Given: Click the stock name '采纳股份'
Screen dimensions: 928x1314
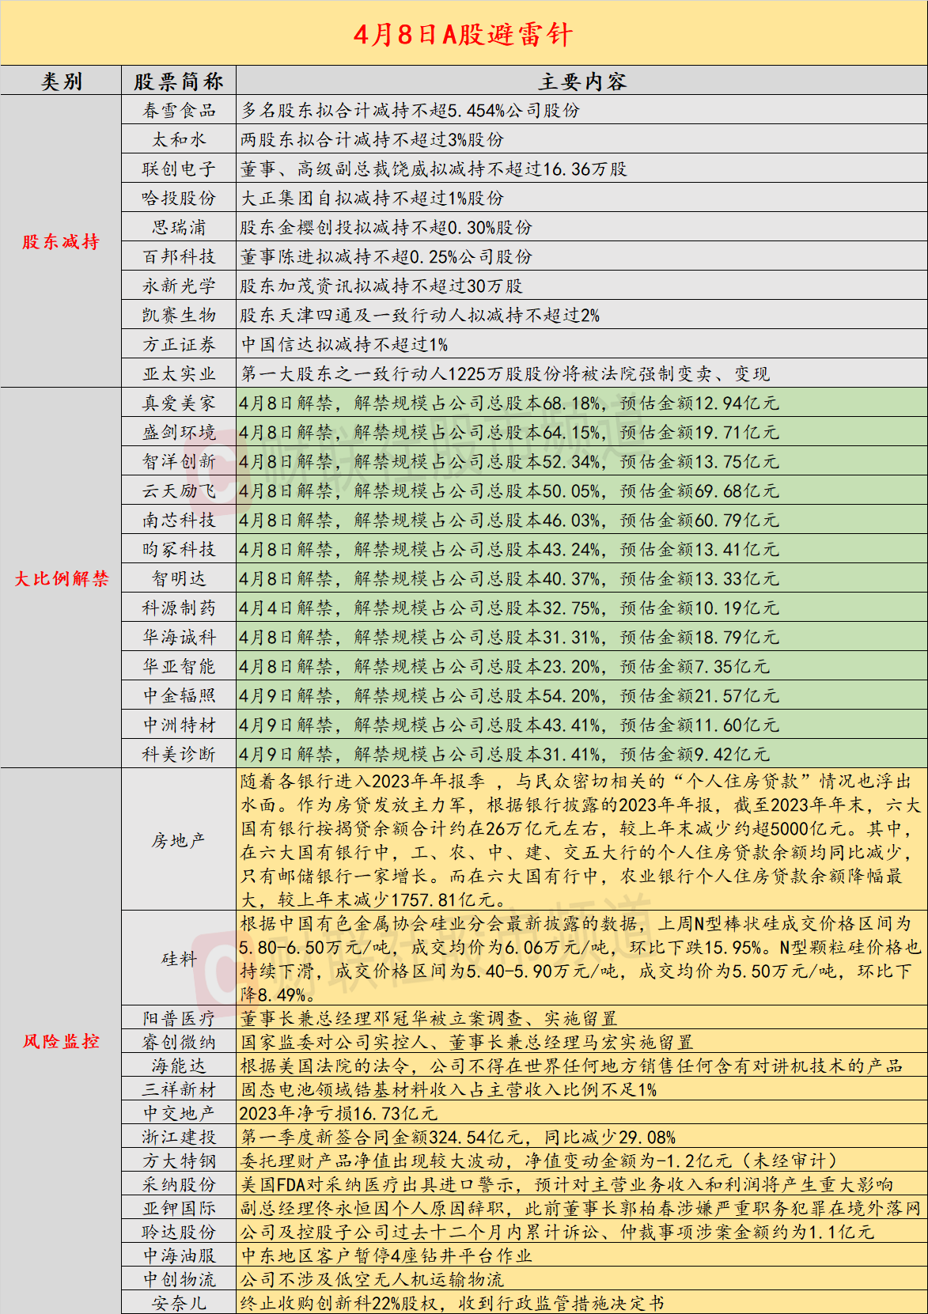Looking at the screenshot, I should coord(179,1184).
